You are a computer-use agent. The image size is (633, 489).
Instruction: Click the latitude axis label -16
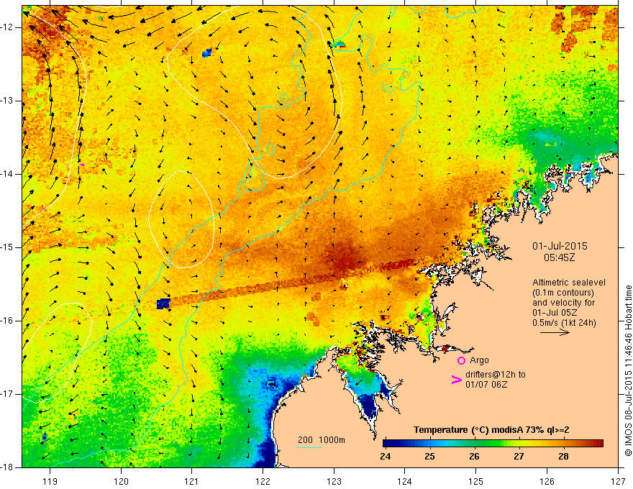7,321
